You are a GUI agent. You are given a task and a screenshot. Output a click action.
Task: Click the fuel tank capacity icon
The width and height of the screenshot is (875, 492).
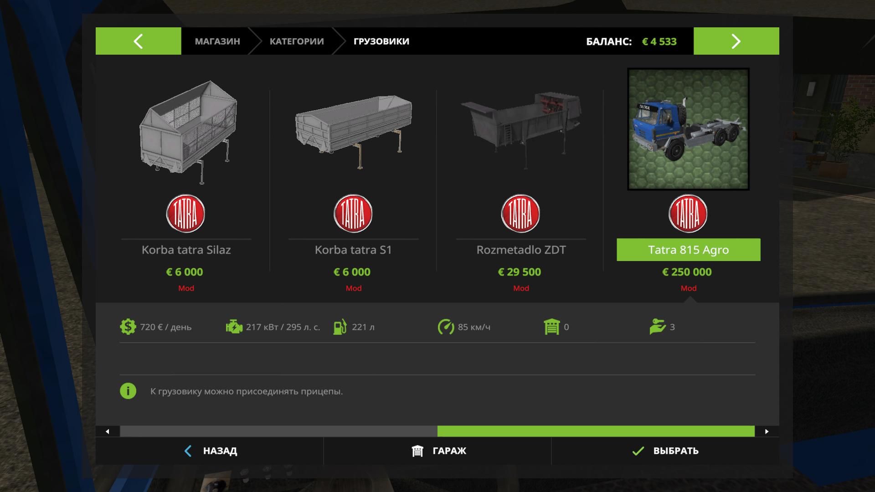[340, 327]
